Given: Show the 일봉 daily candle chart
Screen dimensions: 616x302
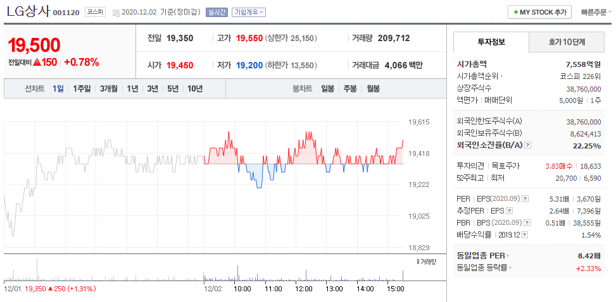Looking at the screenshot, I should 327,88.
